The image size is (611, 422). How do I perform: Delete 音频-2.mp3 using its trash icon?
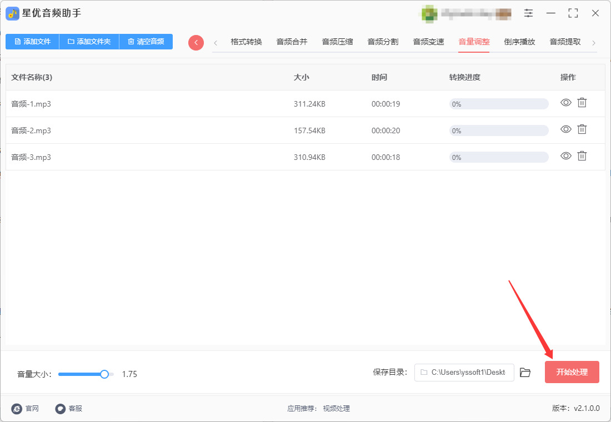point(582,129)
